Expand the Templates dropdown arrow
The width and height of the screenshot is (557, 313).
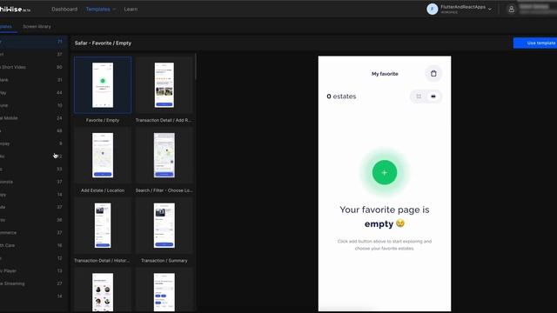point(114,10)
